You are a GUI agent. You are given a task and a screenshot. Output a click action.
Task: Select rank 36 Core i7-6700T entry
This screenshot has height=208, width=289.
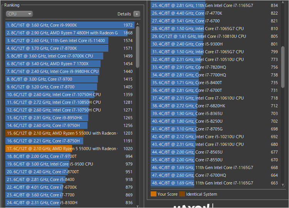click(x=215, y=90)
